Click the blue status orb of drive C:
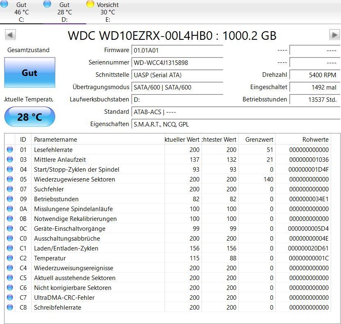This screenshot has height=324, width=341. [x=5, y=4]
